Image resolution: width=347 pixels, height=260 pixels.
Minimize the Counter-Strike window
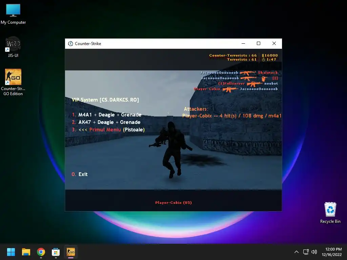(x=243, y=44)
